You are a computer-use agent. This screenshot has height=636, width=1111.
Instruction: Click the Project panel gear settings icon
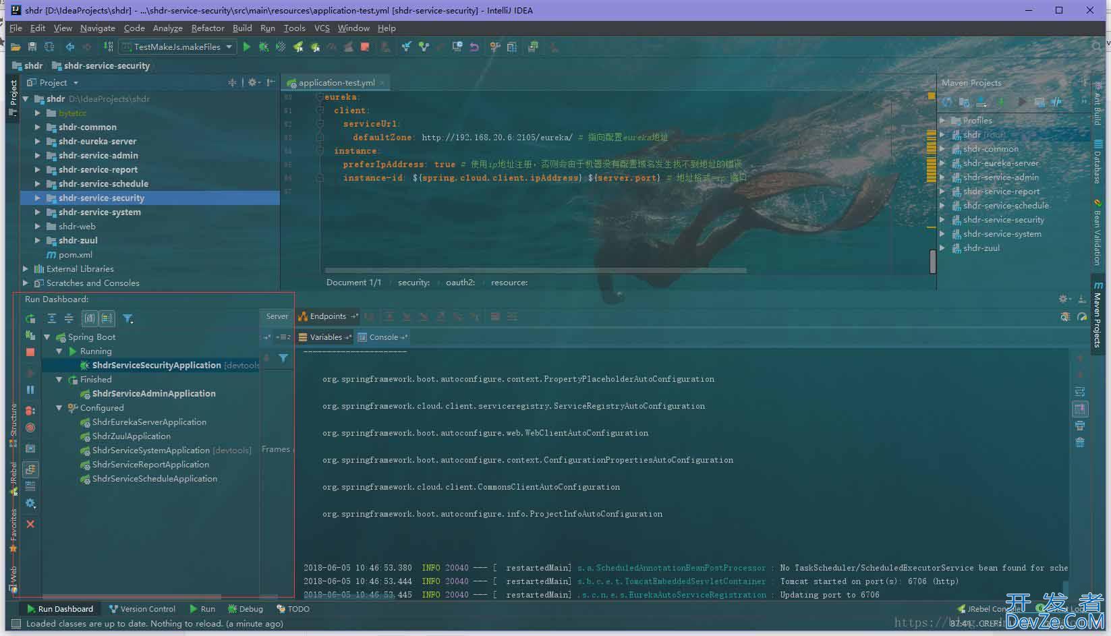252,82
